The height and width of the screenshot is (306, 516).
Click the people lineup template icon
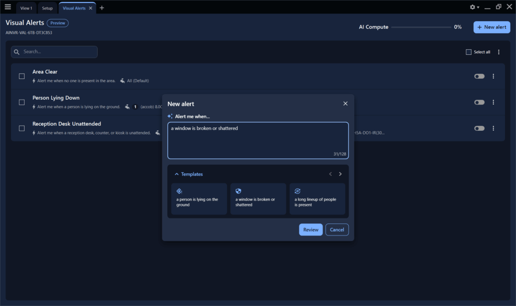pyautogui.click(x=297, y=191)
